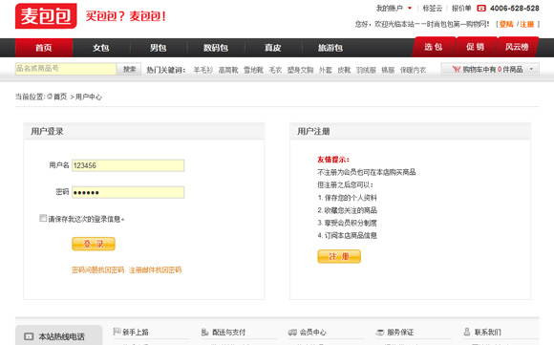The width and height of the screenshot is (554, 345).
Task: Click hot keyword 羽绒服
Action: pyautogui.click(x=366, y=70)
